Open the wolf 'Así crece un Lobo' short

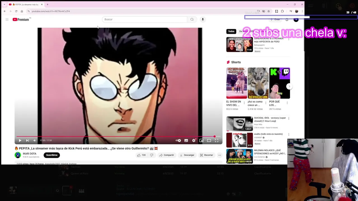click(x=258, y=83)
